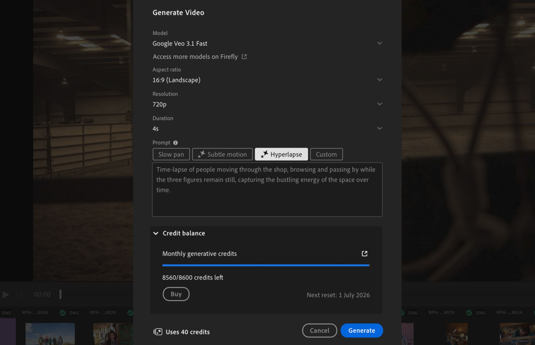Open monthly generative credits external link icon
This screenshot has height=345, width=535.
364,254
